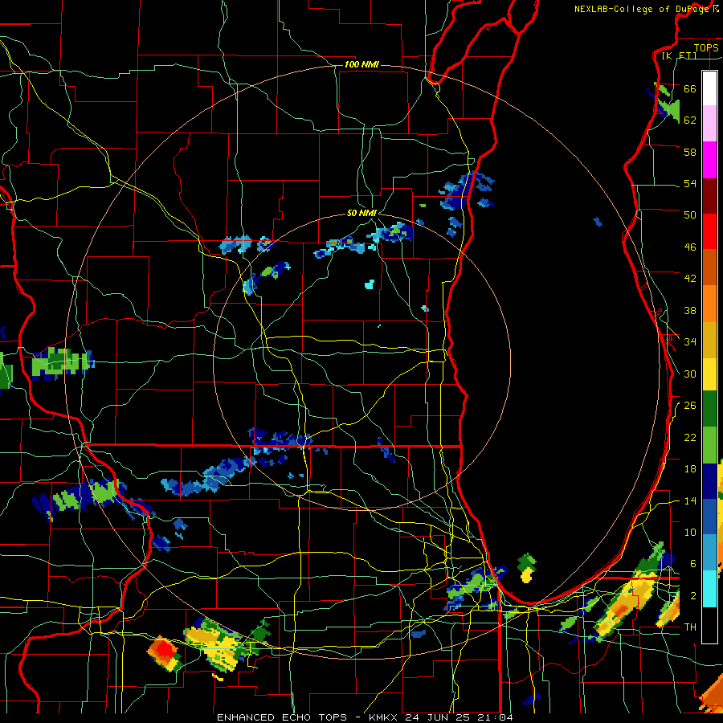Image resolution: width=723 pixels, height=723 pixels.
Task: Click the cyan legend swatch
Action: click(709, 589)
